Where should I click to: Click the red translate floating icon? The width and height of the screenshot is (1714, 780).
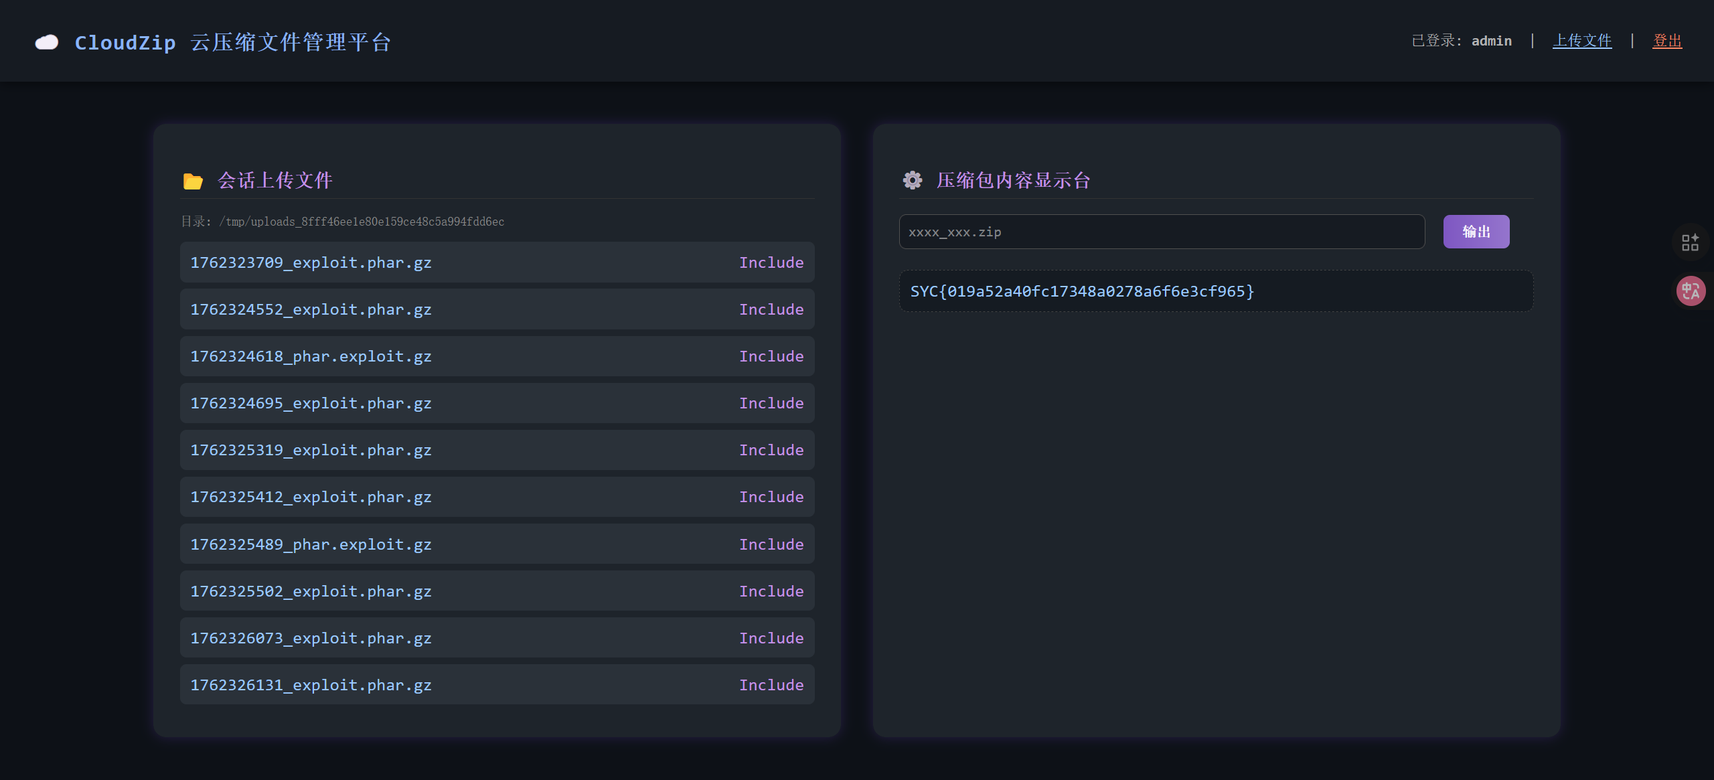pos(1690,291)
